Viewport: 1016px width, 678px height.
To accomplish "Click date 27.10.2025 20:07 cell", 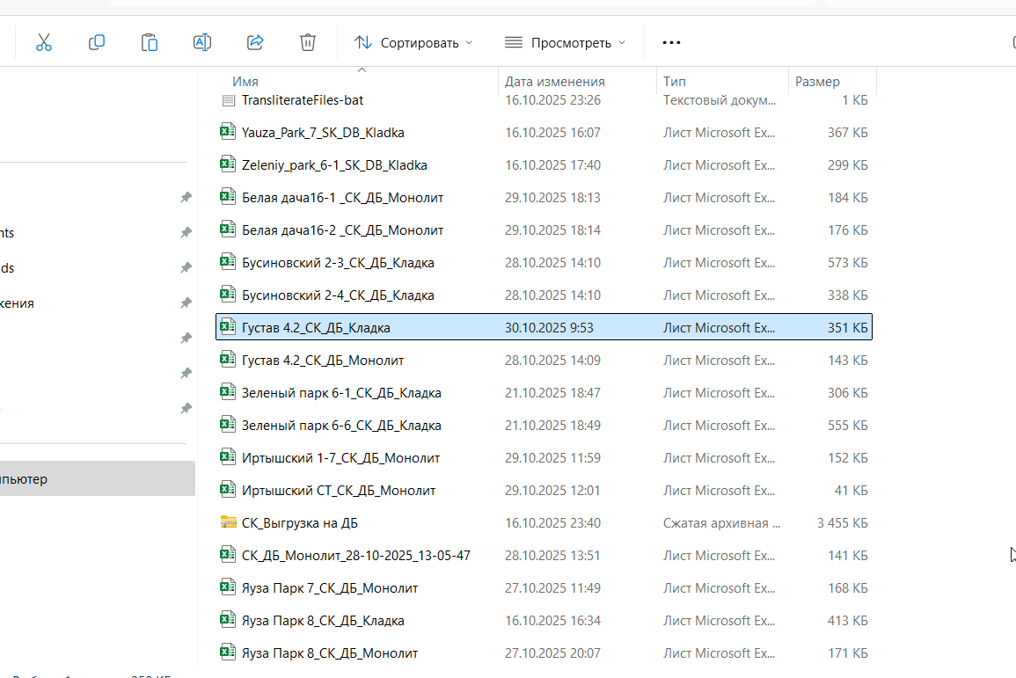I will [552, 653].
